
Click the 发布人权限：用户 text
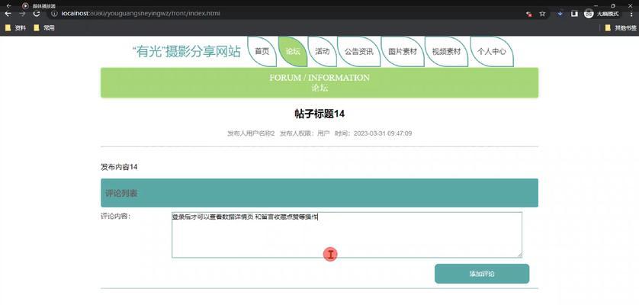tap(305, 133)
